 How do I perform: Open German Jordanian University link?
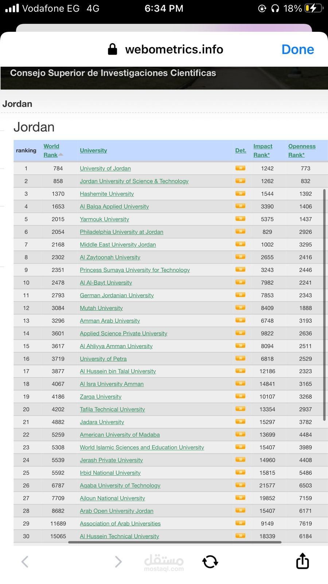click(117, 295)
